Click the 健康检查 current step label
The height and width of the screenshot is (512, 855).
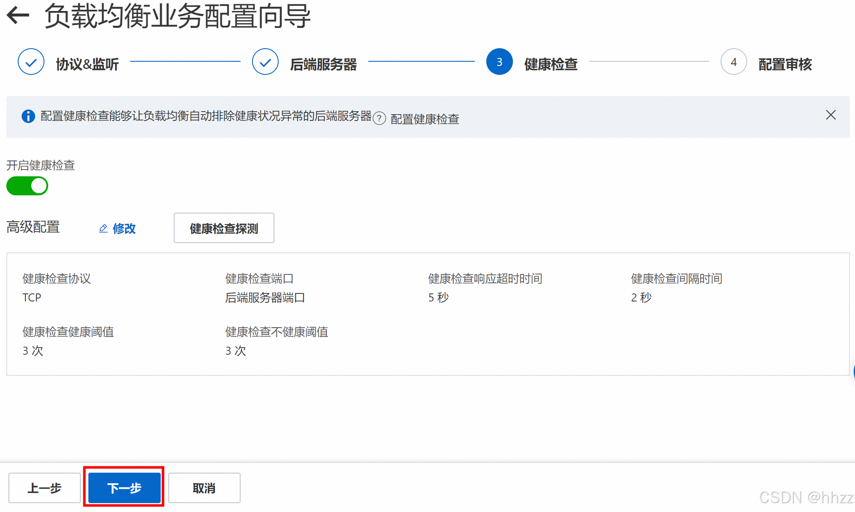551,64
